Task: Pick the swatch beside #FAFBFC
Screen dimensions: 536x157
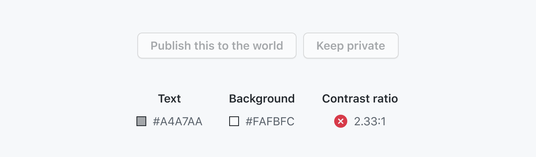Action: (234, 121)
